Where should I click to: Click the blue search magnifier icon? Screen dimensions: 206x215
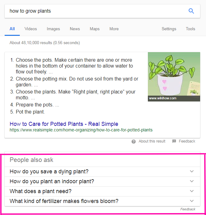pyautogui.click(x=191, y=11)
